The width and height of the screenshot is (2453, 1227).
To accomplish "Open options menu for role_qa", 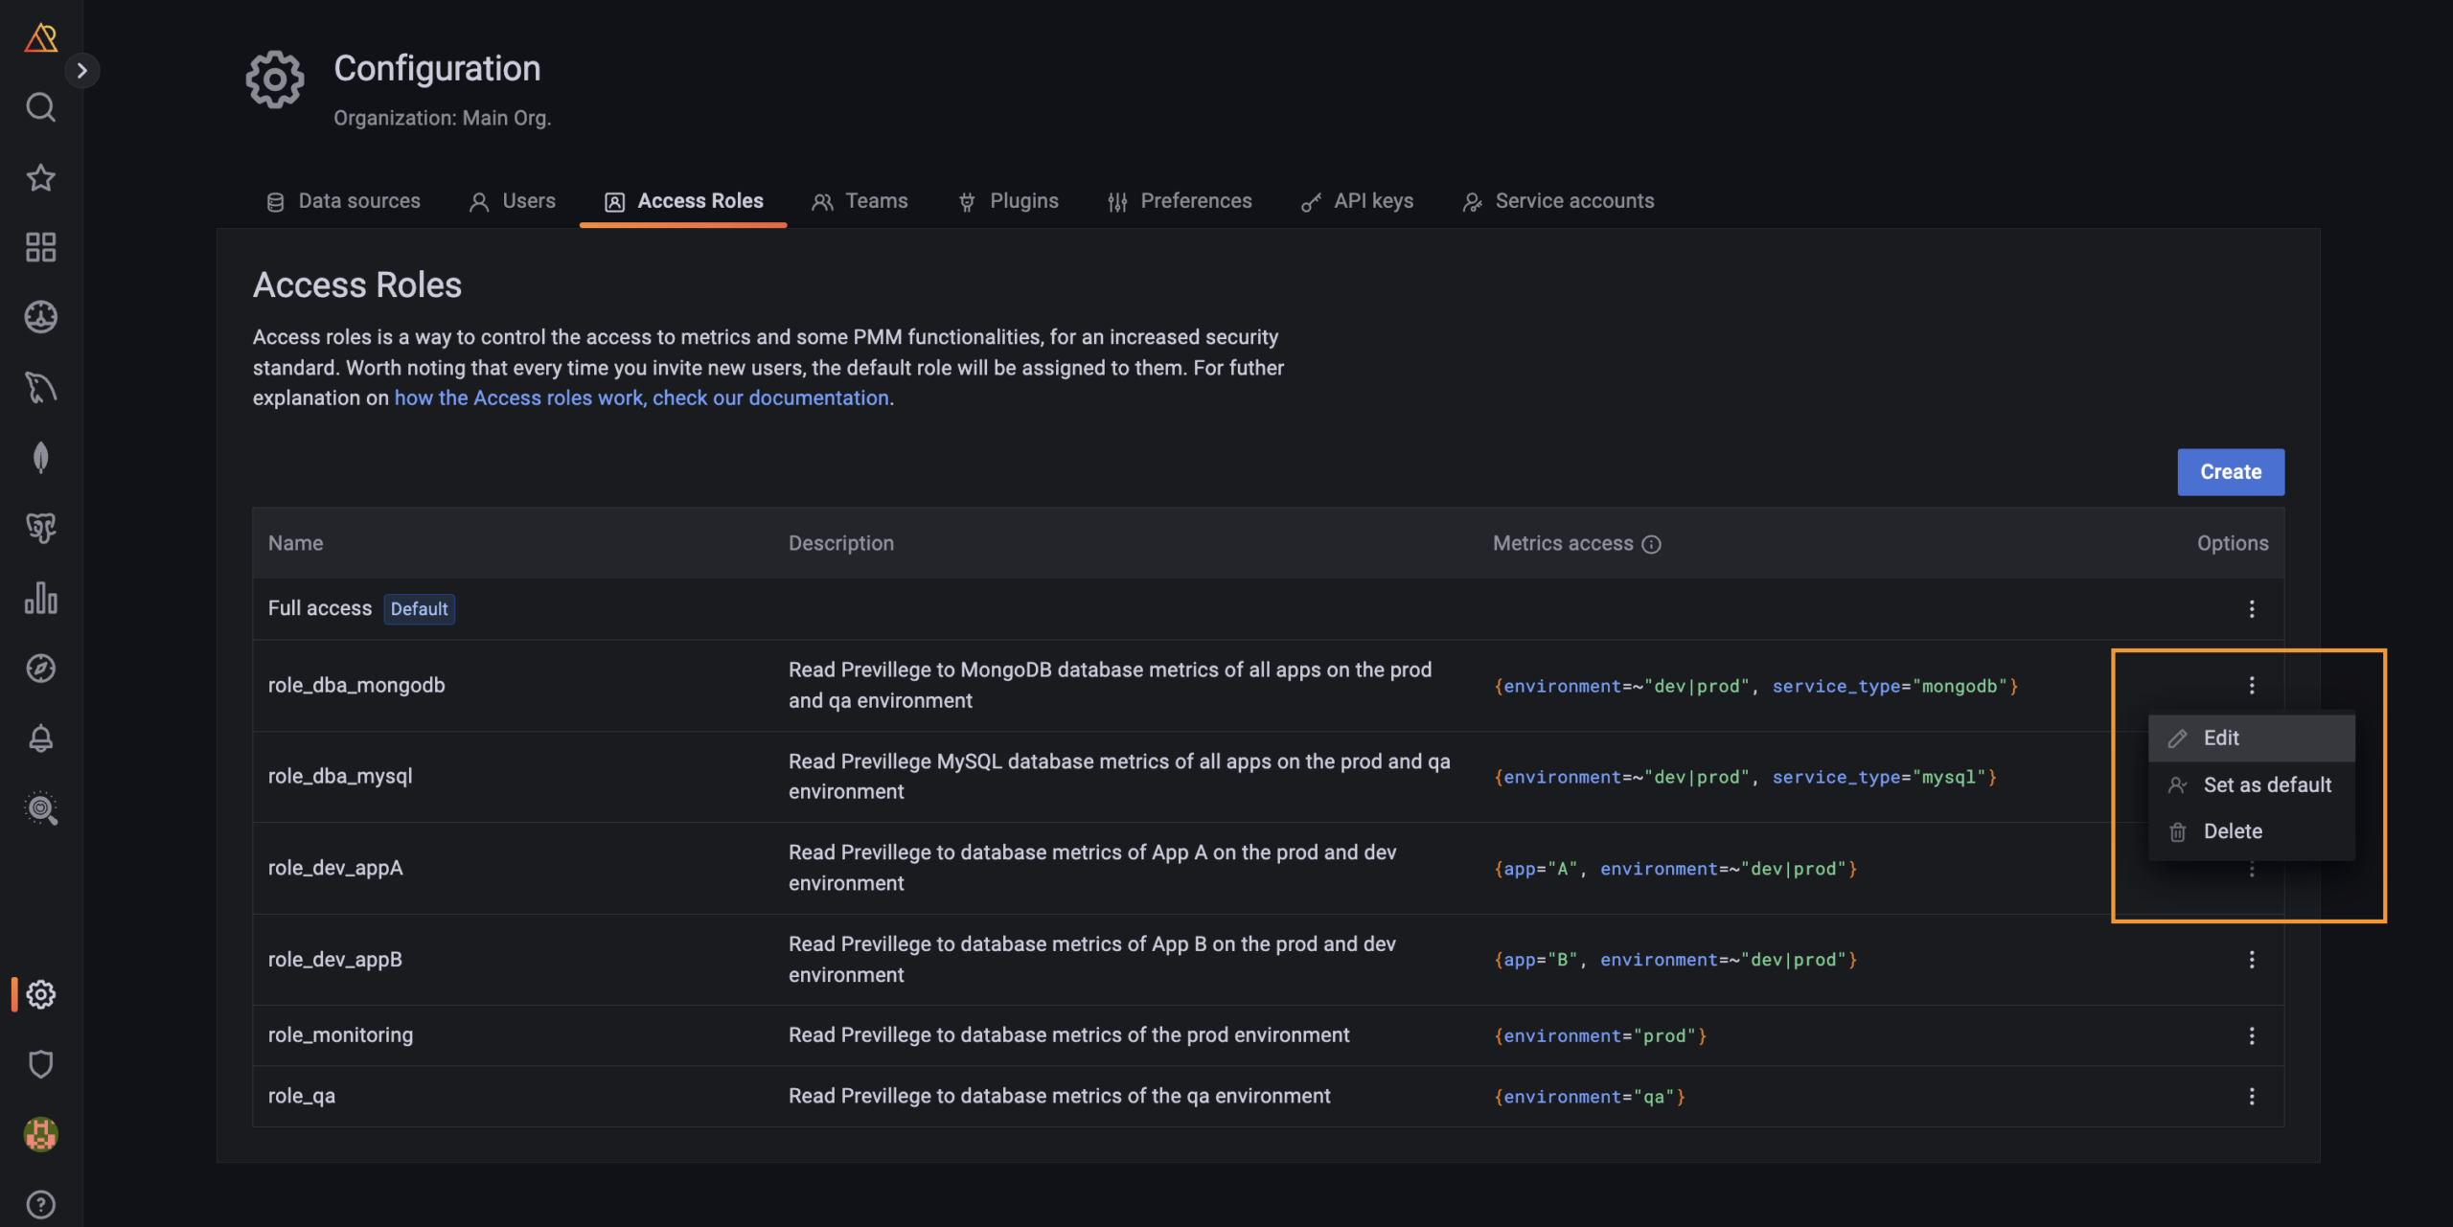I will [2251, 1097].
